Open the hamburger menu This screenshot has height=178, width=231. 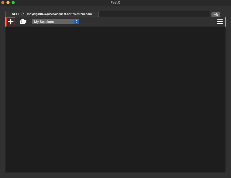pyautogui.click(x=220, y=22)
